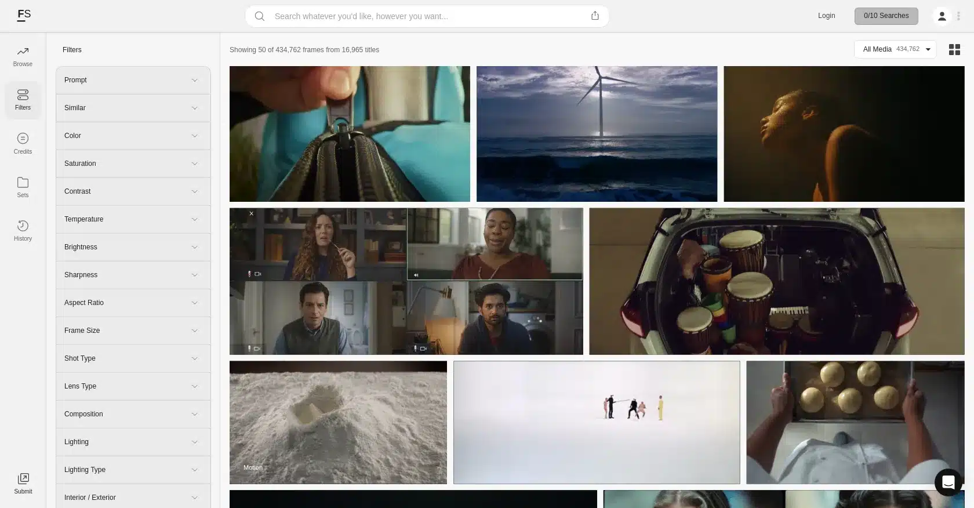The image size is (974, 508).
Task: Expand the Shot Type filter
Action: 133,358
